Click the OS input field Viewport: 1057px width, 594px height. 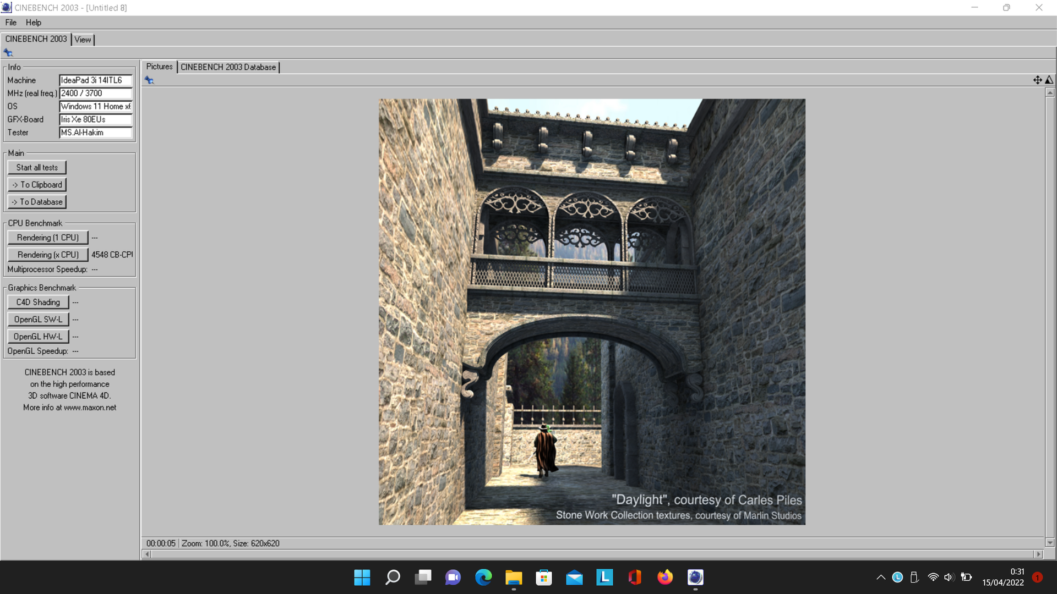click(x=96, y=107)
